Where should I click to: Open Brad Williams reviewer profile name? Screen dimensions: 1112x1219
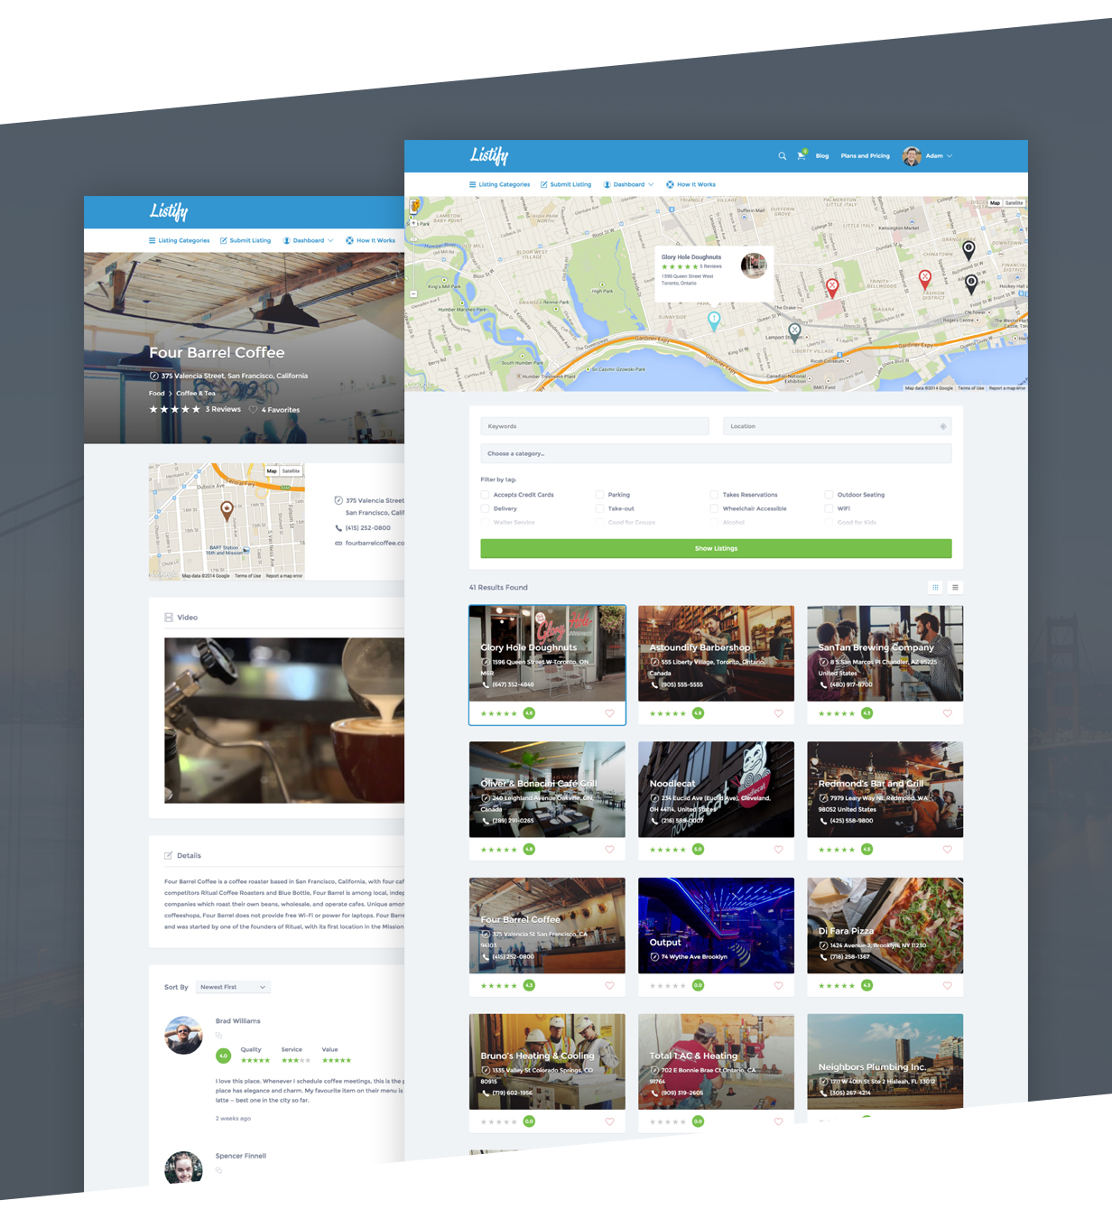[238, 1021]
